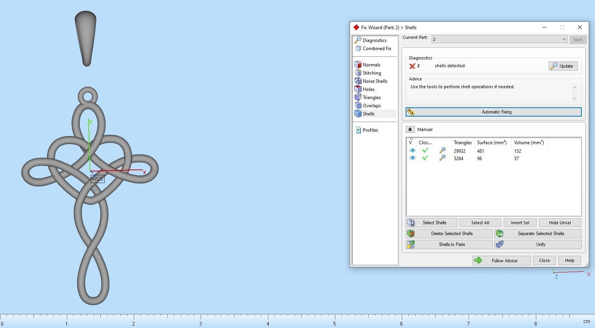Toggle visibility of the 5264-triangle shell
The width and height of the screenshot is (595, 328).
coord(412,158)
